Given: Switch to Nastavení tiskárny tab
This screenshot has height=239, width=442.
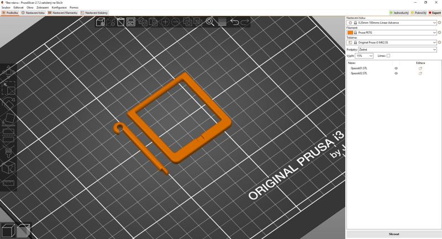Looking at the screenshot, I should point(94,13).
